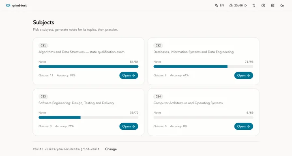Click the grind-test graduation cap logo
Image resolution: width=292 pixels, height=156 pixels.
tap(8, 6)
